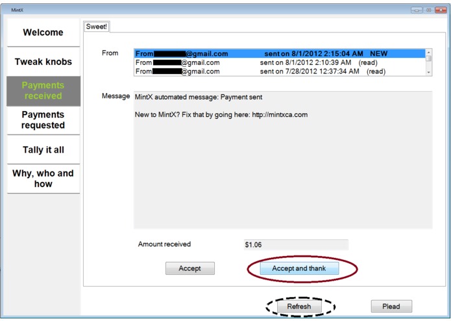Click scroll down arrow in From list
The width and height of the screenshot is (451, 321).
pos(428,73)
